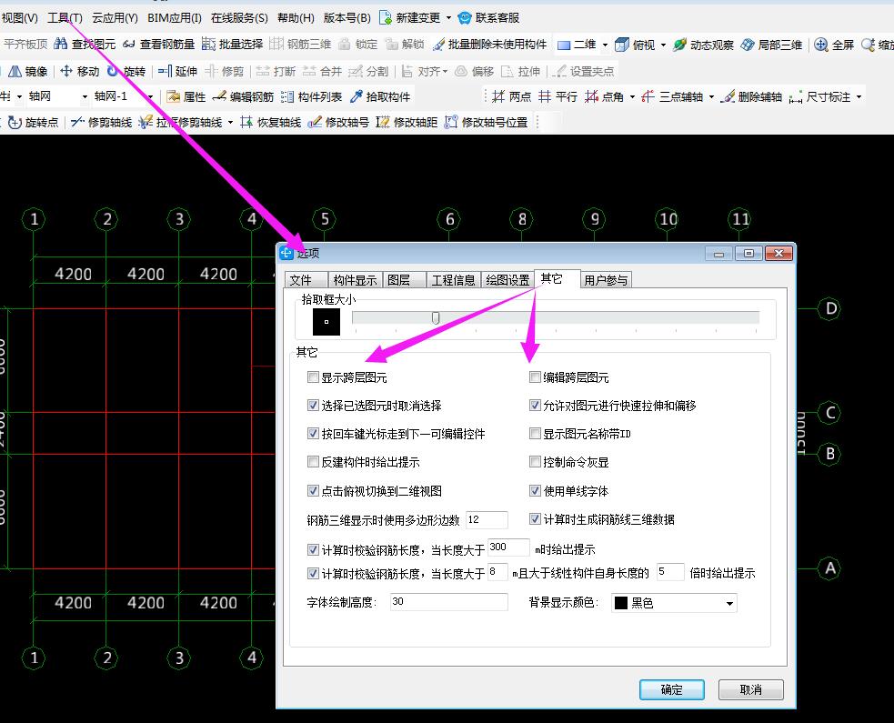Click the 300 length threshold field

(508, 547)
